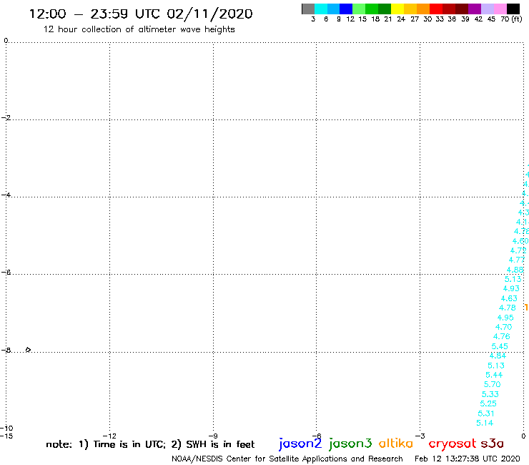Screen dimensions: 529x465
Task: Select the wave height reading 5.70
Action: [492, 384]
